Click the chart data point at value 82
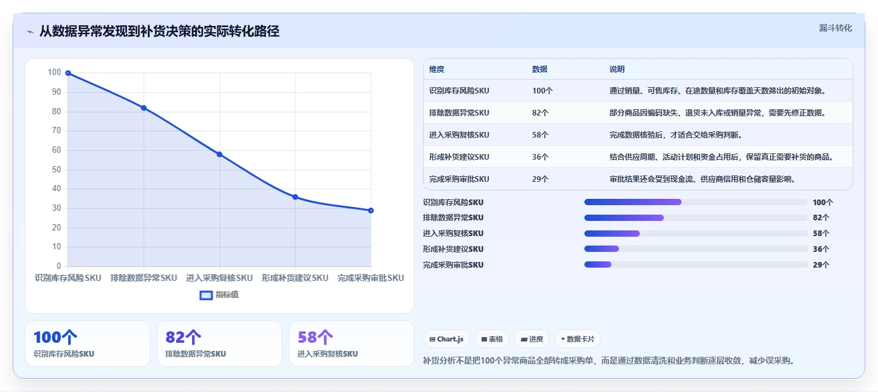Viewport: 878px width, 392px height. [144, 108]
